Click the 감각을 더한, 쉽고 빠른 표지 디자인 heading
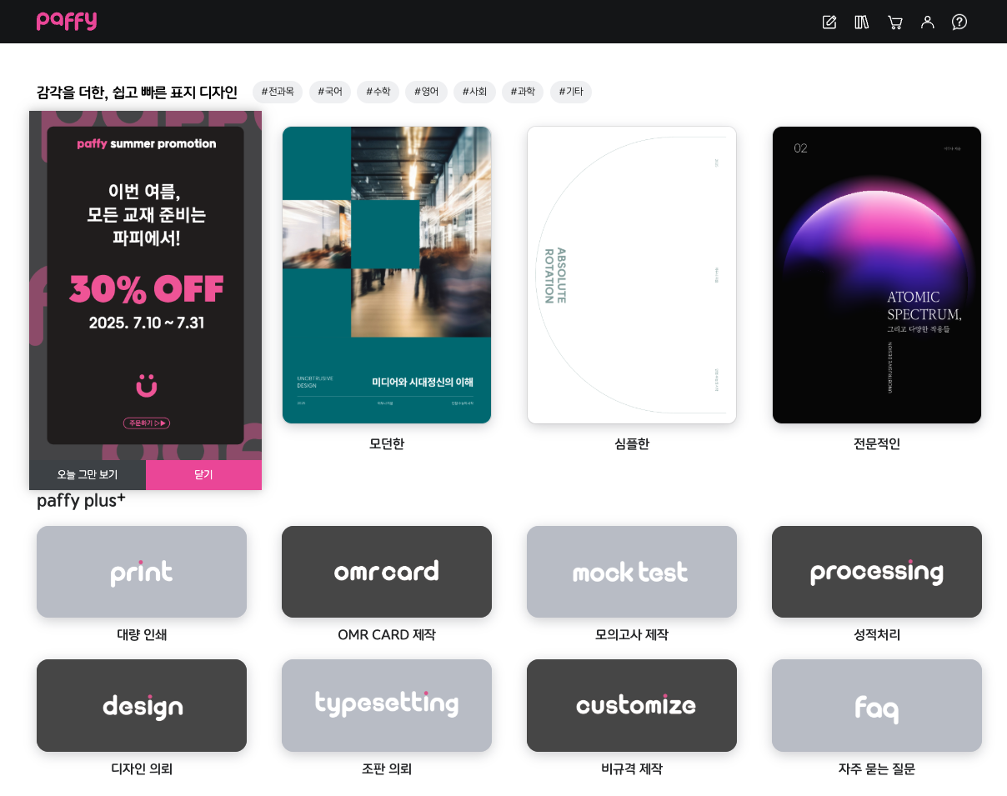This screenshot has height=796, width=1007. (137, 93)
